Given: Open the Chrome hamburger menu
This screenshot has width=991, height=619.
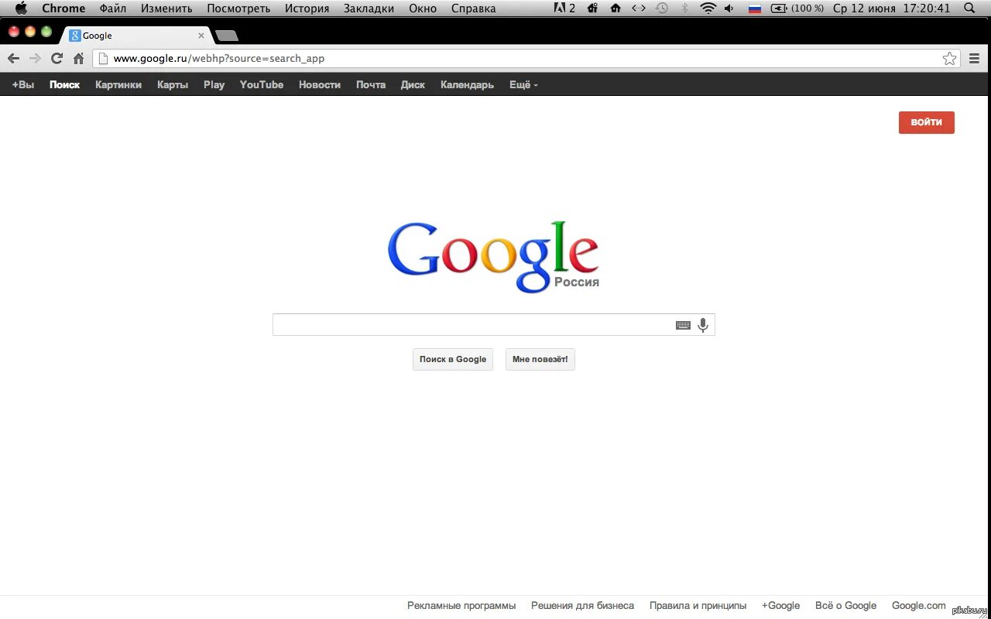Looking at the screenshot, I should coord(974,59).
